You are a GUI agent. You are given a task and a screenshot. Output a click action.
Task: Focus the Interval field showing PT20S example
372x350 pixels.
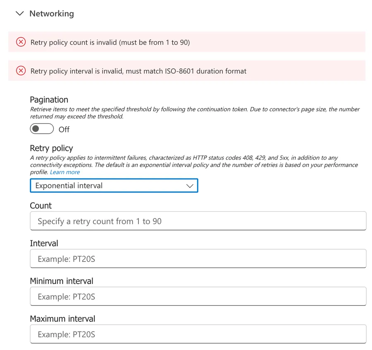pos(198,259)
